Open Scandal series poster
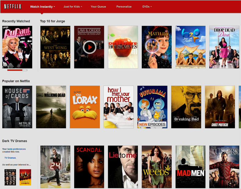The height and width of the screenshot is (189, 241). 89,167
